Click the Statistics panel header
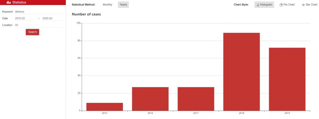319x119 pixels. pos(33,2)
